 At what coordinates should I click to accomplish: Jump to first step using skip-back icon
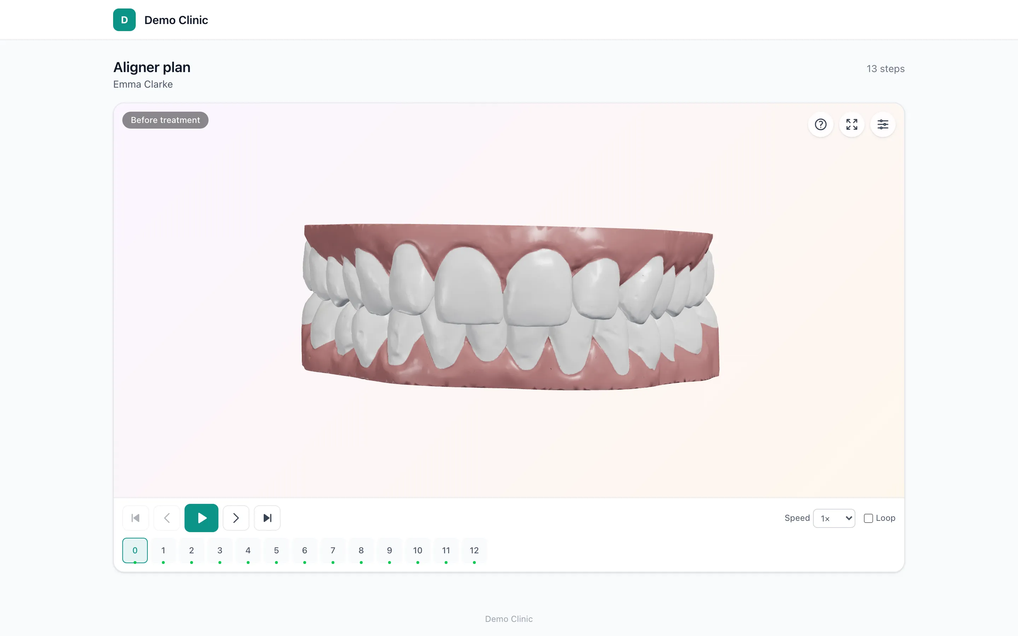click(x=135, y=518)
